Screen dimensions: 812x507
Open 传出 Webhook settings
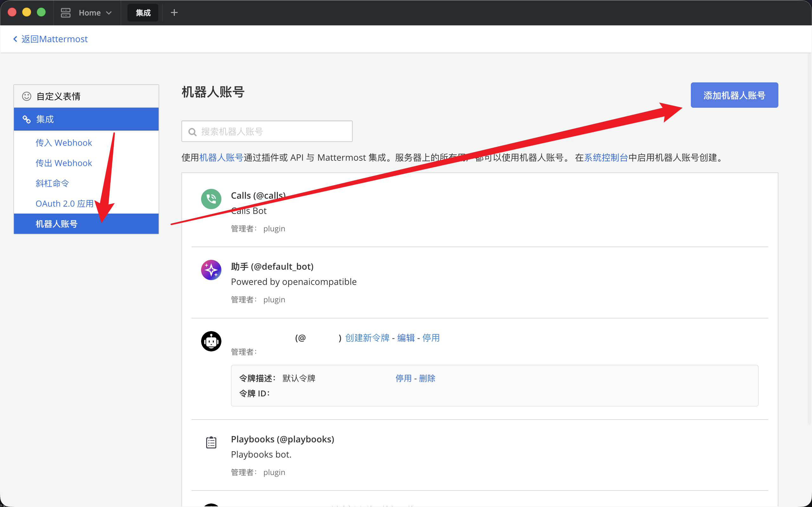(x=64, y=163)
